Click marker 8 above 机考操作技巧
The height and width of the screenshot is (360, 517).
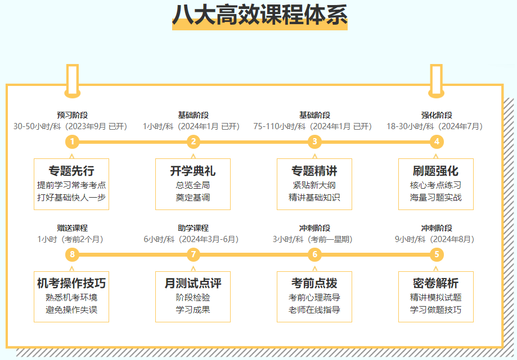(x=72, y=254)
